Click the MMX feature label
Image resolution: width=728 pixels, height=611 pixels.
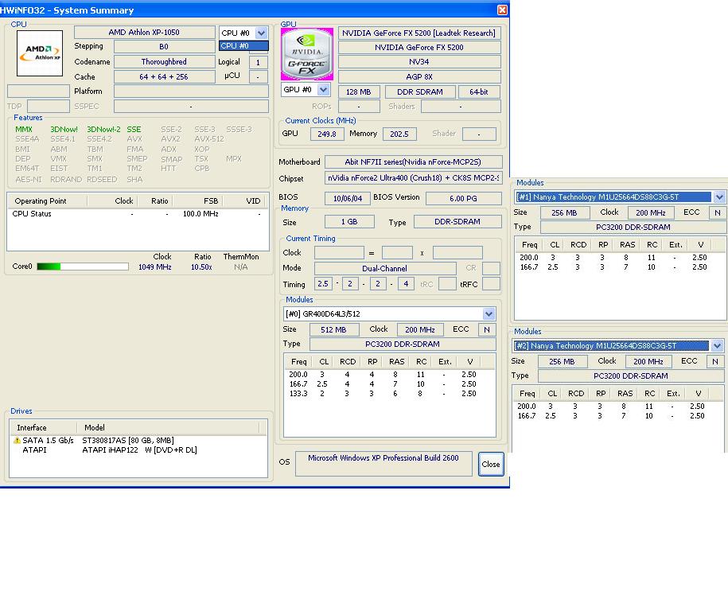pyautogui.click(x=24, y=130)
